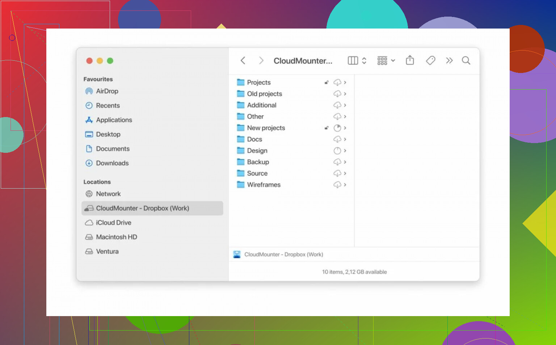556x345 pixels.
Task: Expand the toolbar overflow double chevron
Action: pyautogui.click(x=449, y=61)
